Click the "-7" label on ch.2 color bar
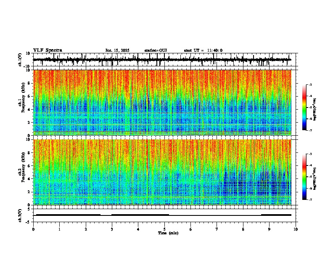Screen dimensions: 333x257 click(x=310, y=199)
